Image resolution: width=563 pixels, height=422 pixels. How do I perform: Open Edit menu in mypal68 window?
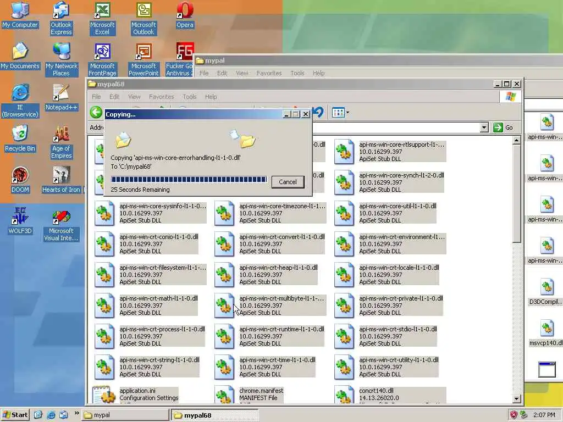click(114, 97)
